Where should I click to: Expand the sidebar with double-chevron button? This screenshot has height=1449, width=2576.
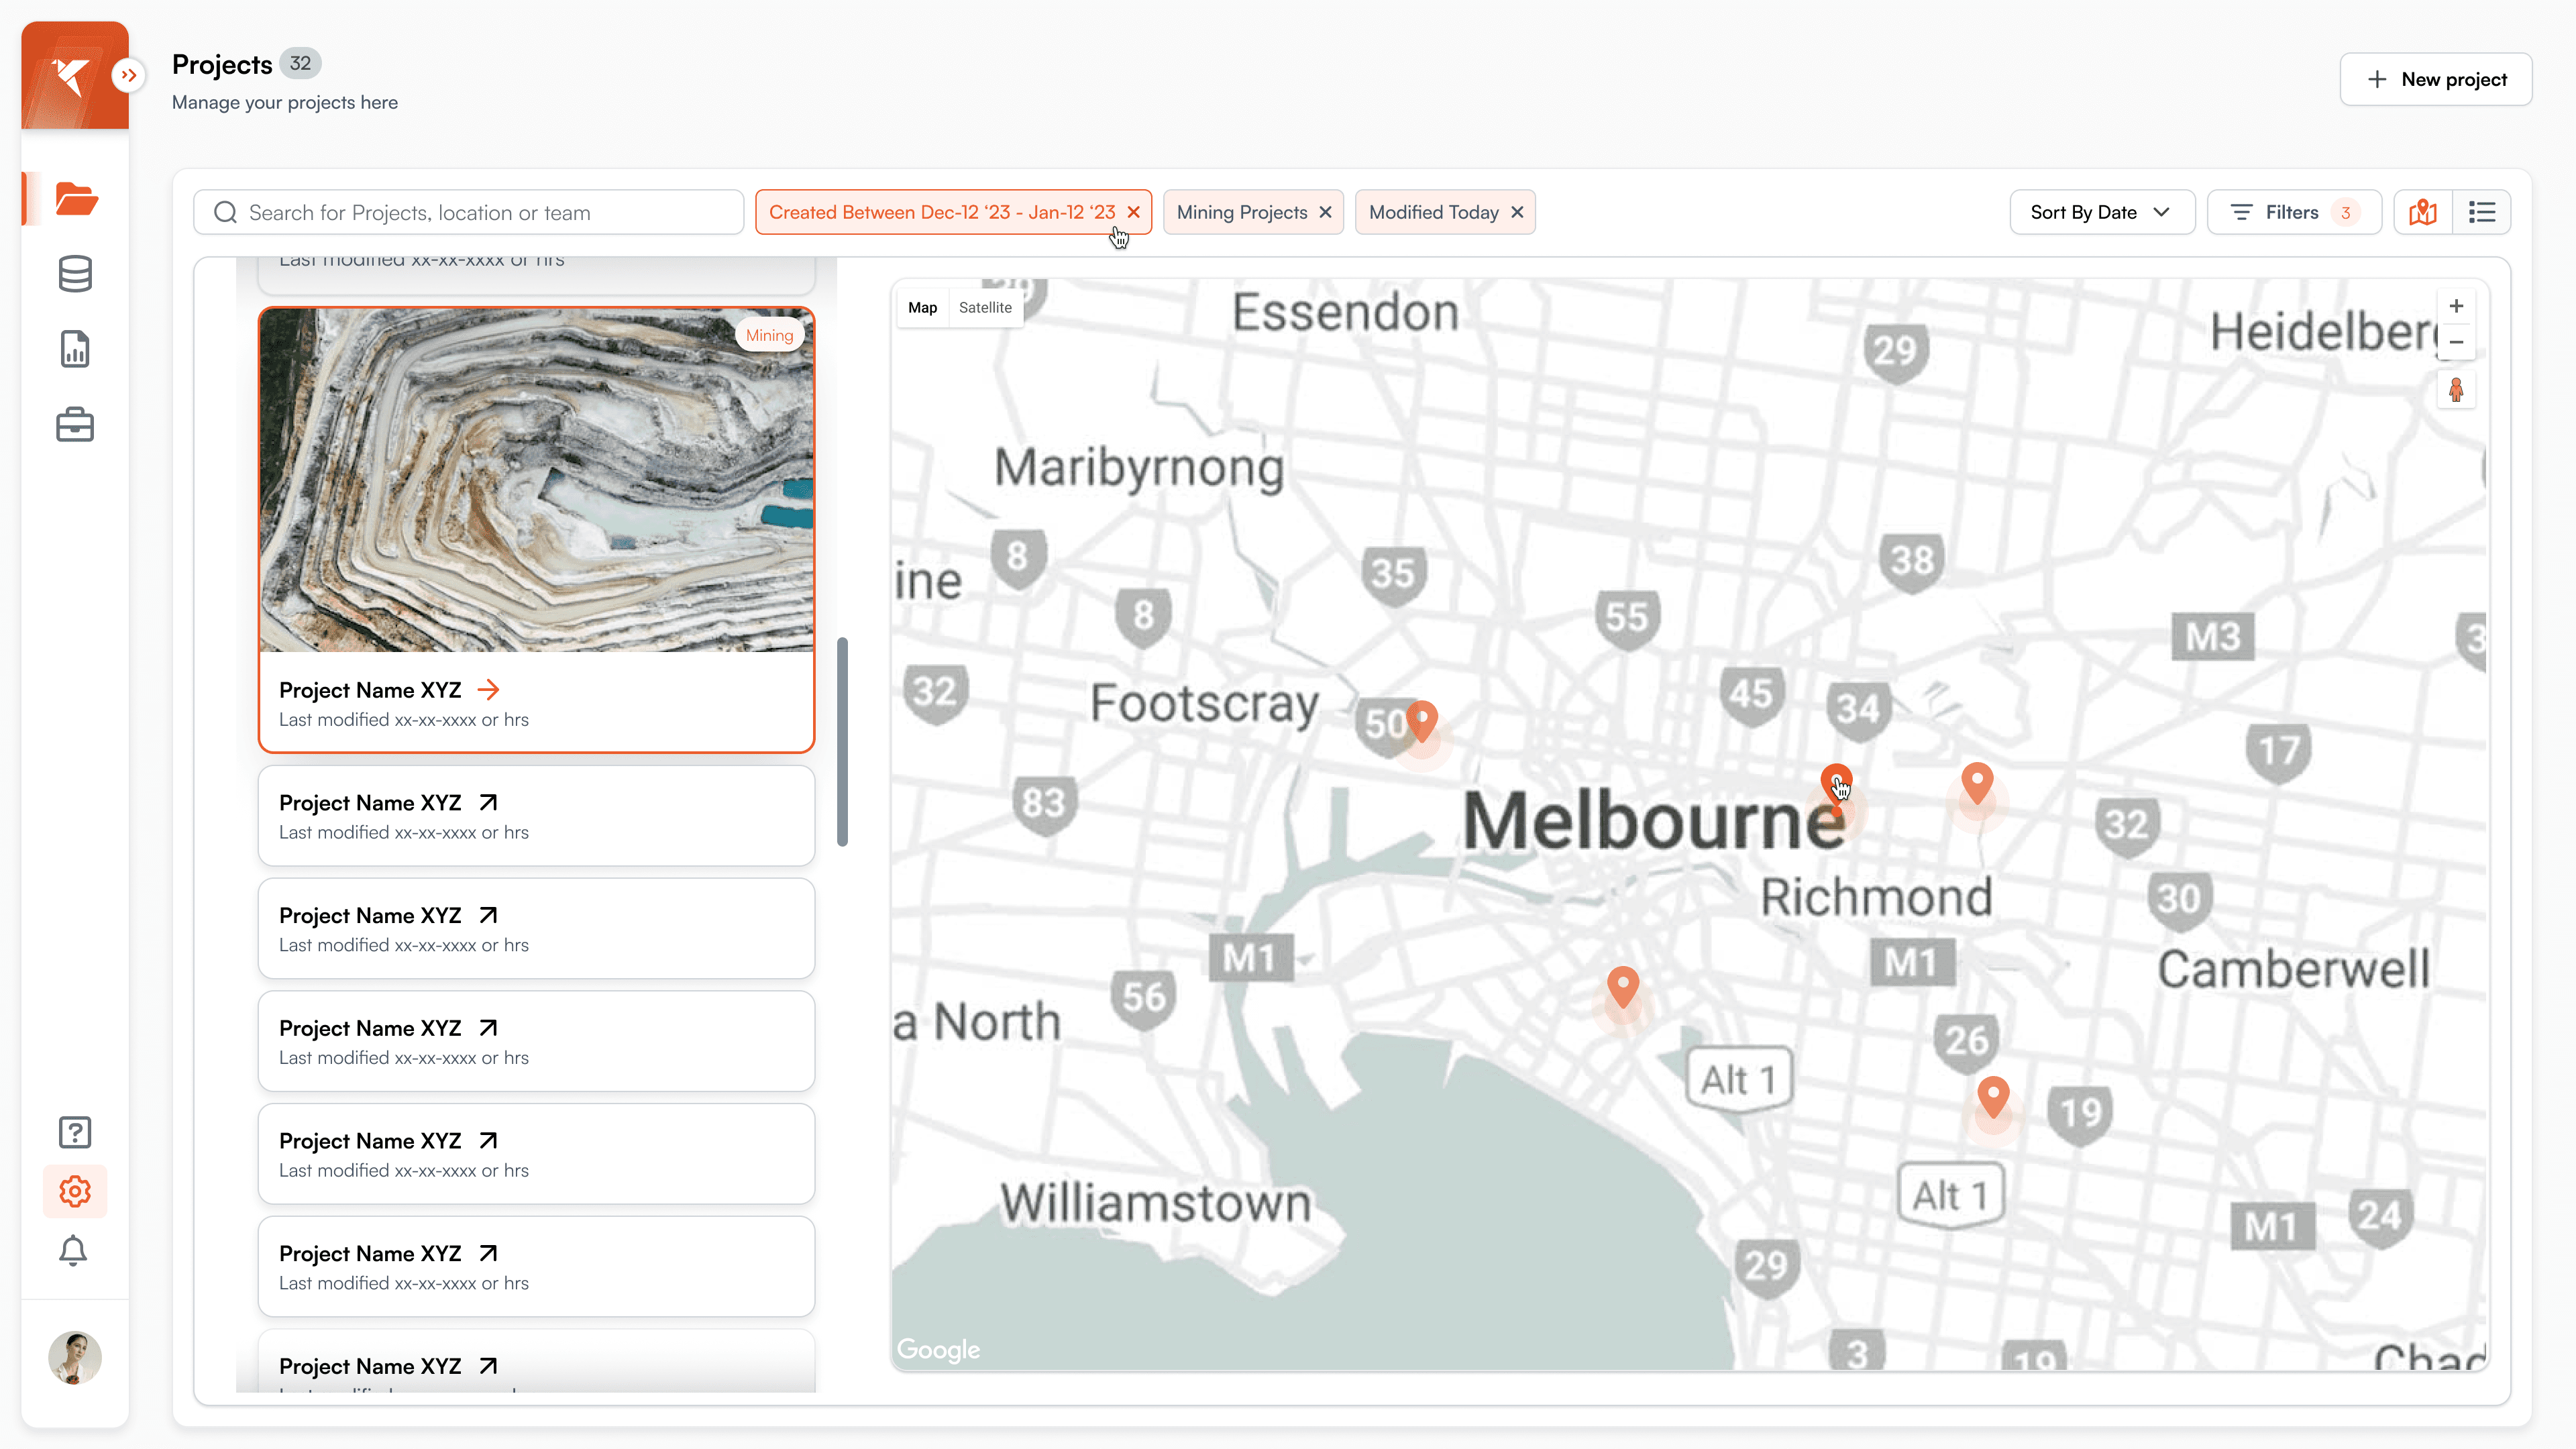click(x=128, y=75)
